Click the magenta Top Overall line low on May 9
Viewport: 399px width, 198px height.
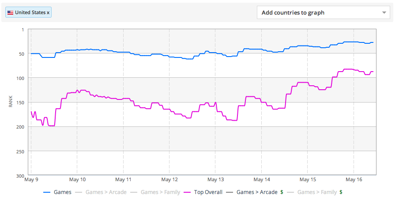(x=52, y=126)
